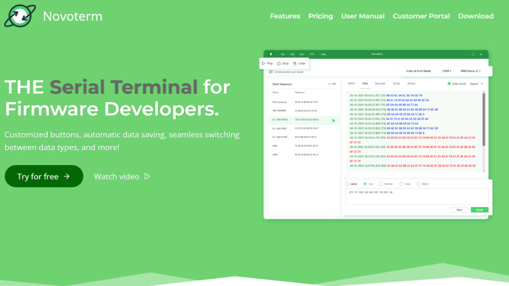
Task: Switch to the Decimal output tab
Action: pos(380,83)
